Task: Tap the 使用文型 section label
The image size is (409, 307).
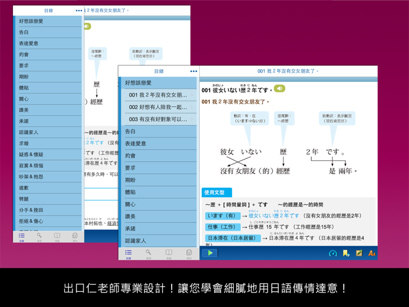Action: click(217, 192)
